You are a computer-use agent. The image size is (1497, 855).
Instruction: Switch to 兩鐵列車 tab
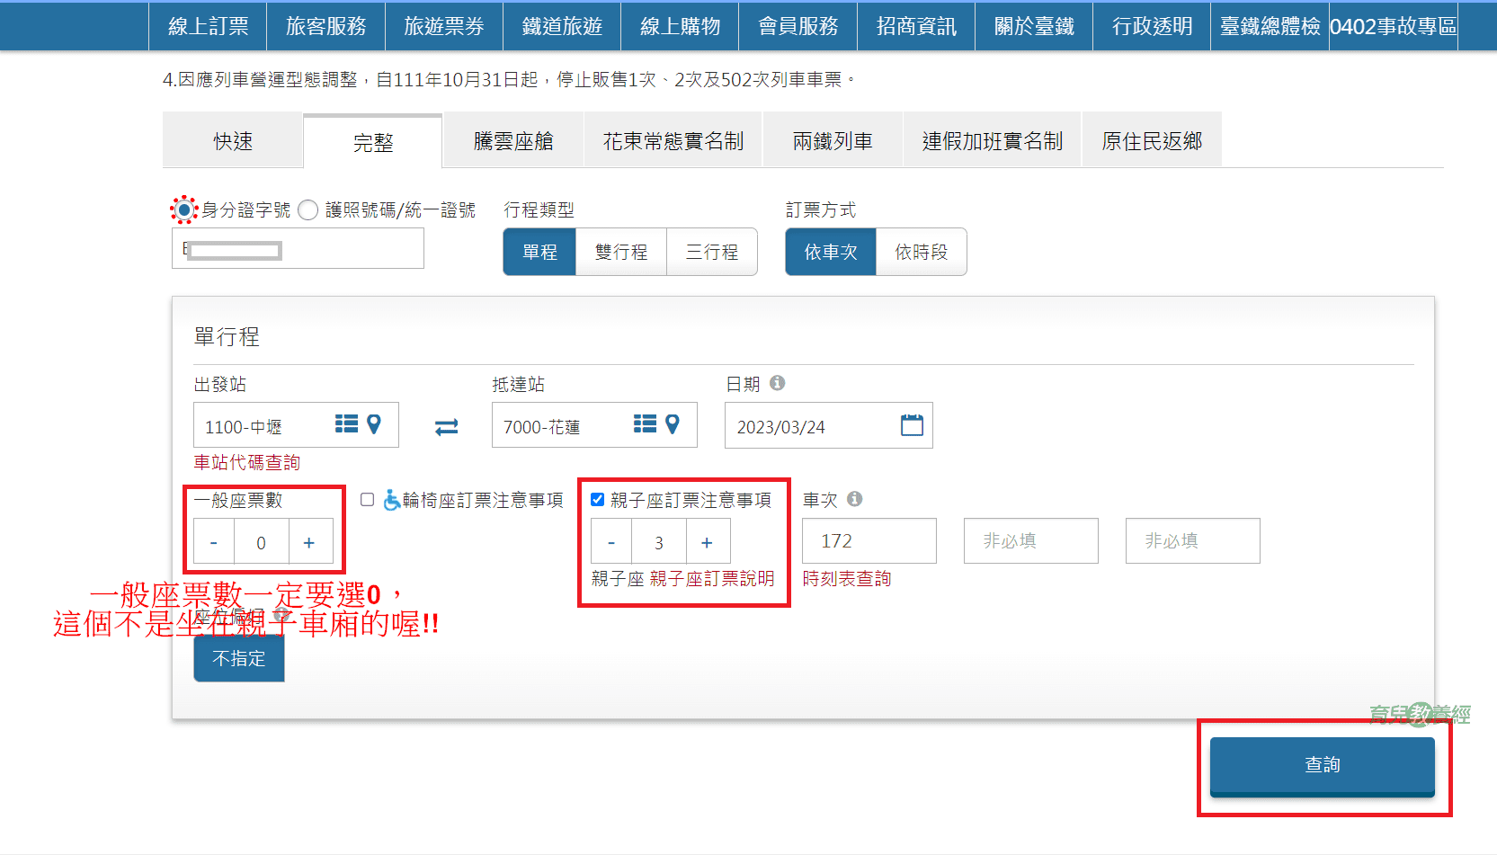pos(833,140)
